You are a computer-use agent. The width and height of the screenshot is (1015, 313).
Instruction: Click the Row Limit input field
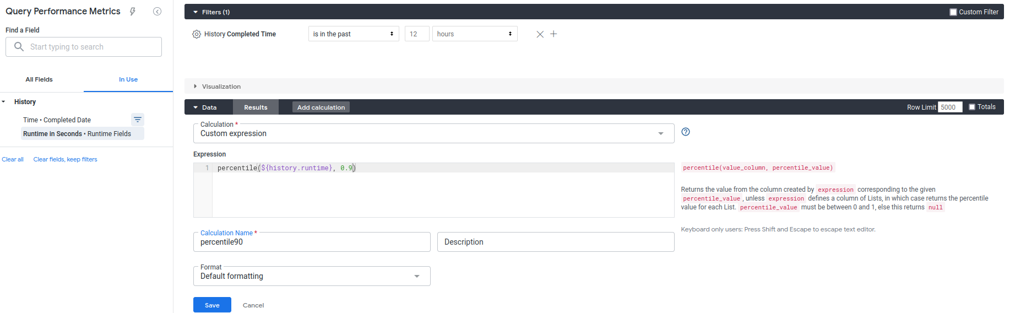pos(951,107)
